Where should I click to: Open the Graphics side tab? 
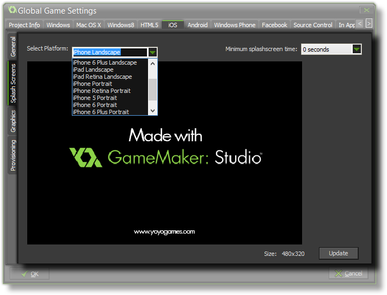13,121
